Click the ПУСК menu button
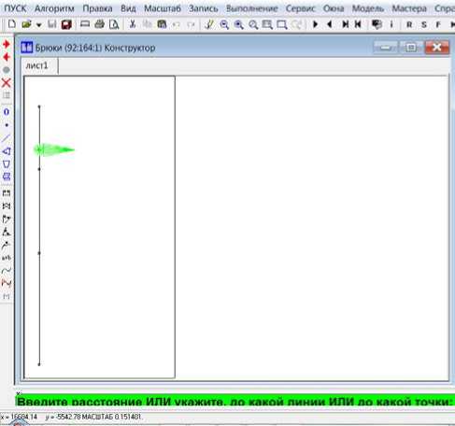The height and width of the screenshot is (426, 455). [15, 8]
